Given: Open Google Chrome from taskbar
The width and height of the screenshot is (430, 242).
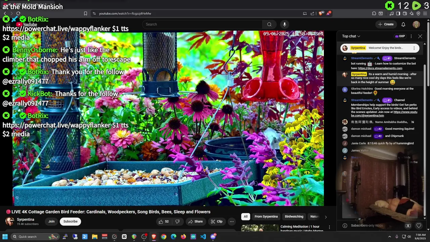Looking at the screenshot, I should (164, 237).
